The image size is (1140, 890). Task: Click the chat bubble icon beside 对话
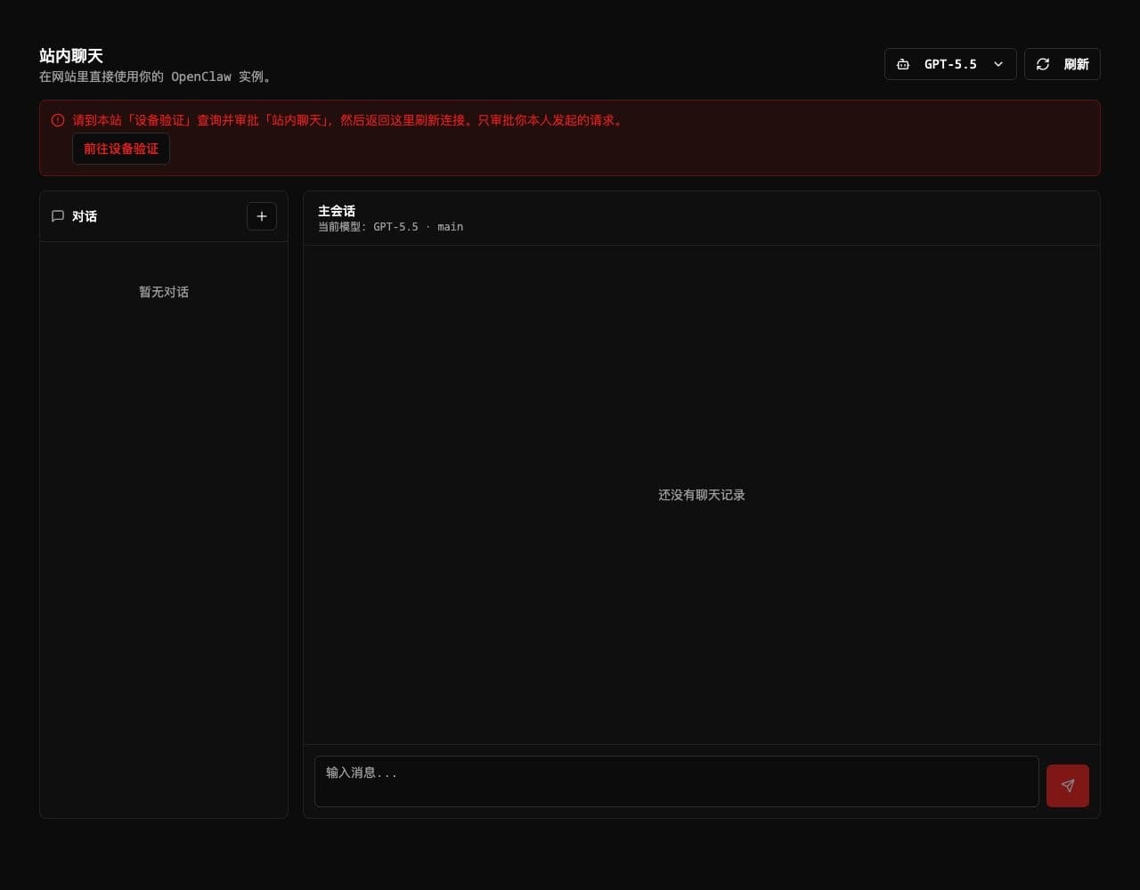click(x=58, y=216)
